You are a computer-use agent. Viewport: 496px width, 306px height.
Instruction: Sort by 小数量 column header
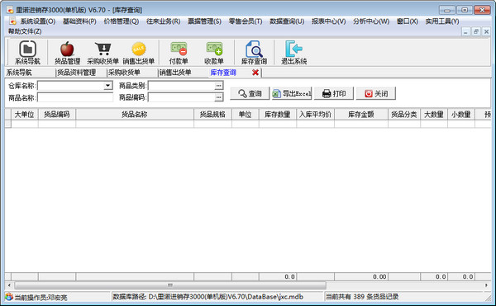[461, 114]
